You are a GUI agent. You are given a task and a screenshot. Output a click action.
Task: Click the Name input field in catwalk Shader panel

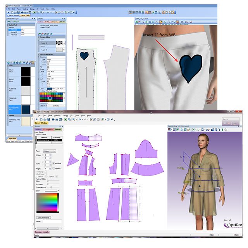(52, 222)
